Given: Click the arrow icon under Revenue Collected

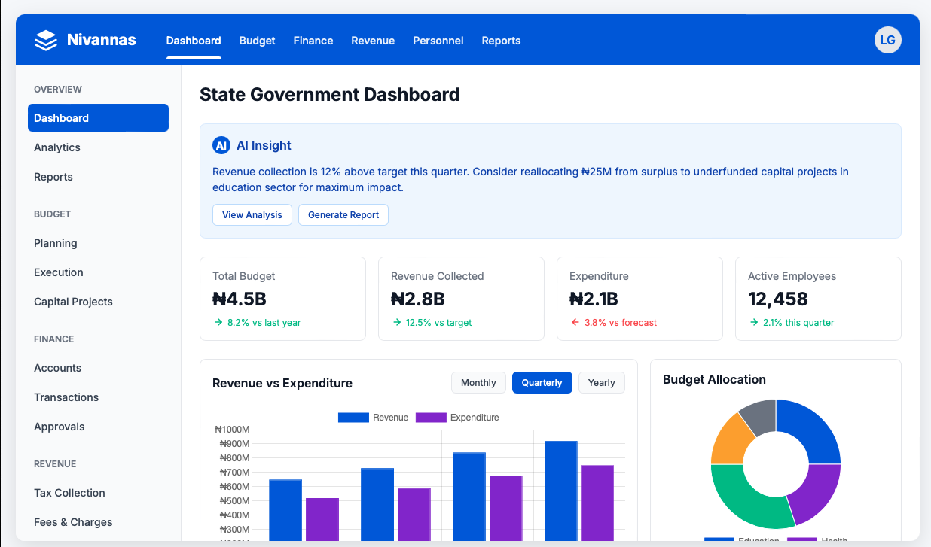Looking at the screenshot, I should 395,323.
